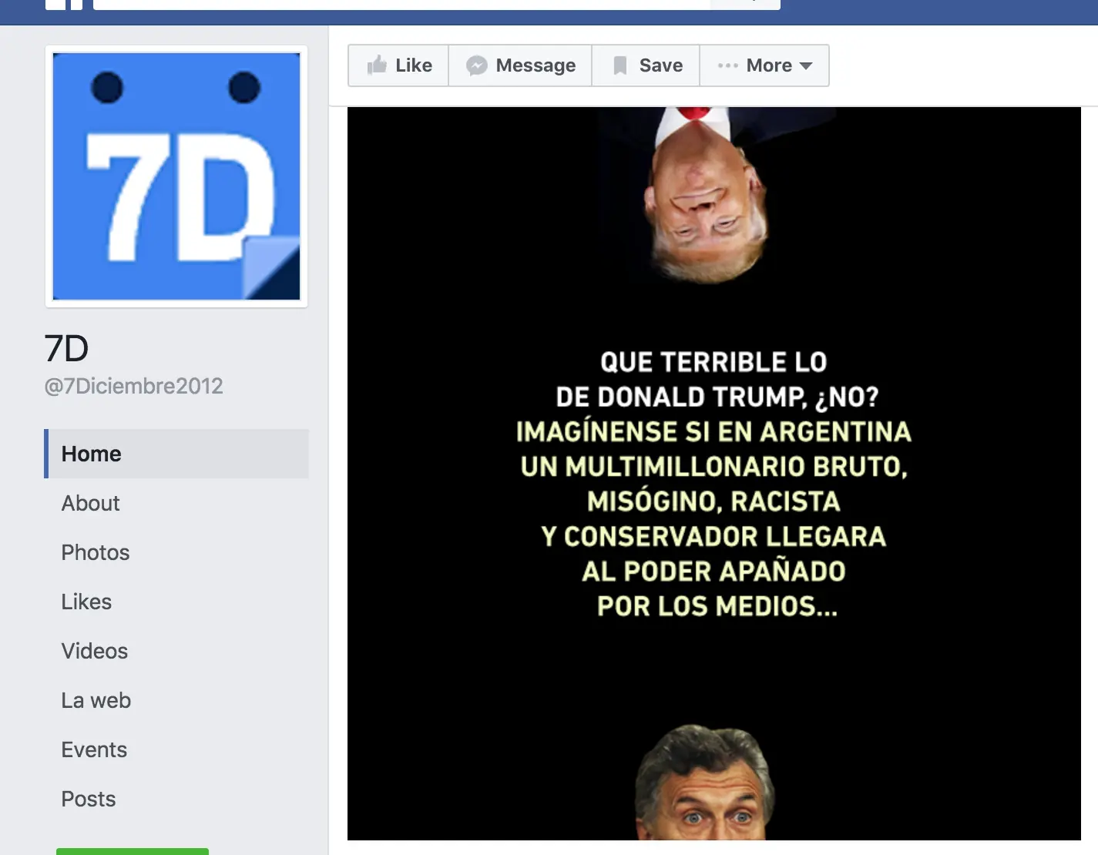The image size is (1098, 855).
Task: Open the Likes section
Action: coord(86,602)
